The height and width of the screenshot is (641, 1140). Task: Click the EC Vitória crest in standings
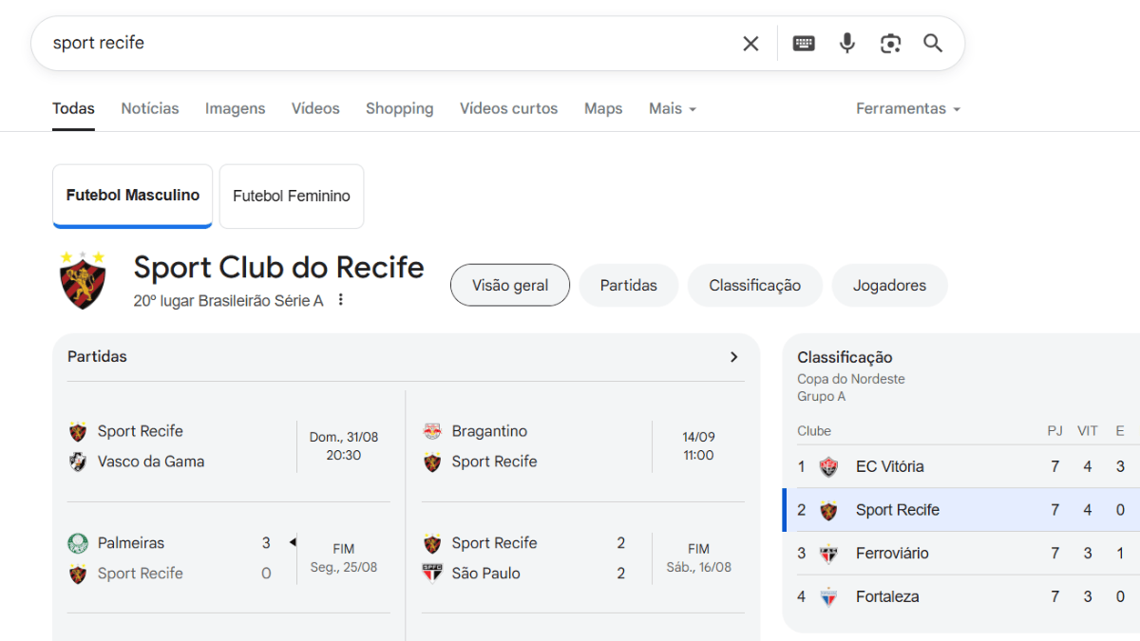tap(828, 466)
